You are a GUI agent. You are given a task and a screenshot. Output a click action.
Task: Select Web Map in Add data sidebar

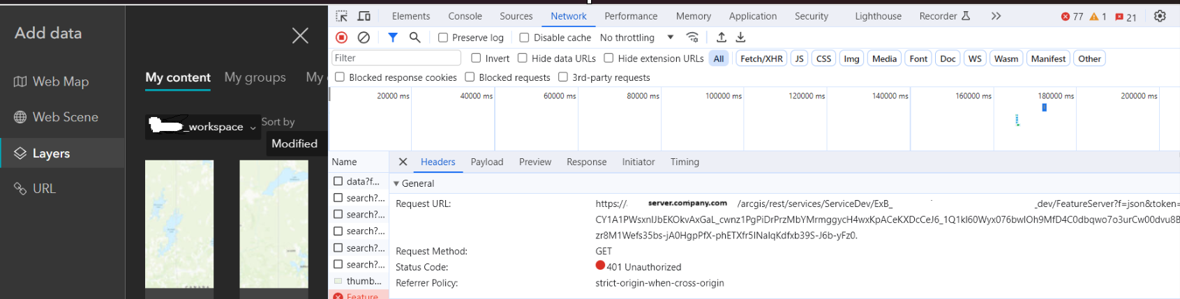pyautogui.click(x=62, y=82)
